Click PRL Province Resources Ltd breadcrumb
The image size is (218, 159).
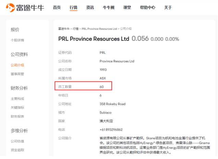99,29
